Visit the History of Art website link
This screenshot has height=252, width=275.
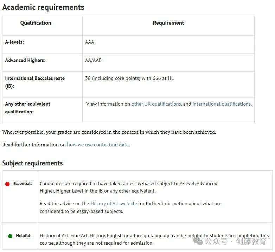pos(114,203)
